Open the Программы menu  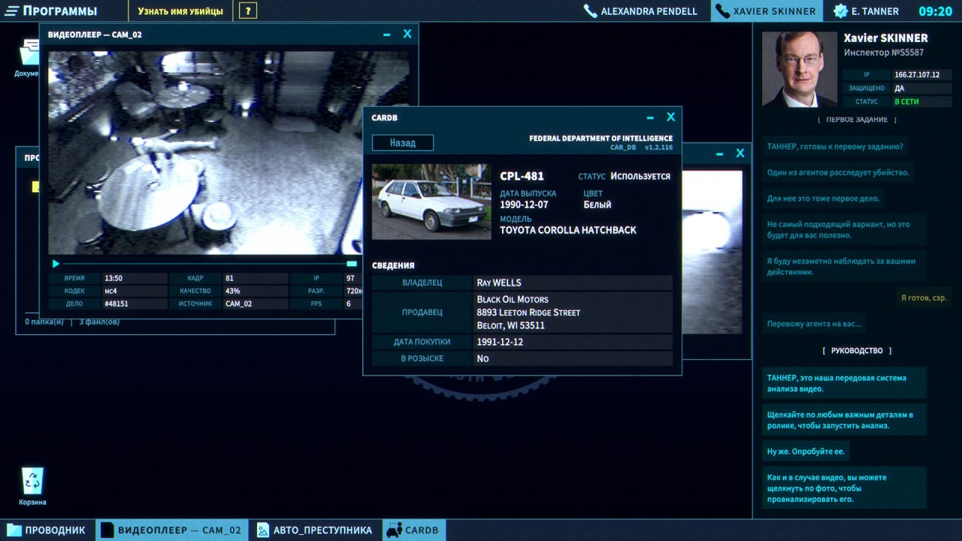click(x=51, y=11)
